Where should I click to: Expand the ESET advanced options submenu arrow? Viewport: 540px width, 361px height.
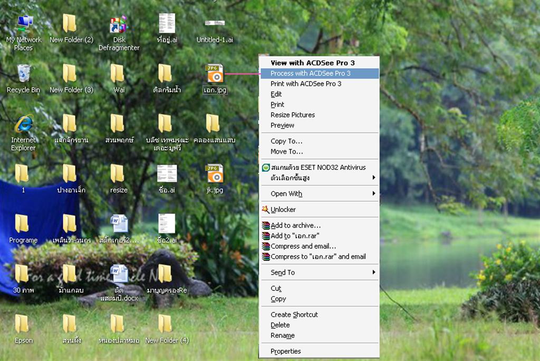pos(373,178)
